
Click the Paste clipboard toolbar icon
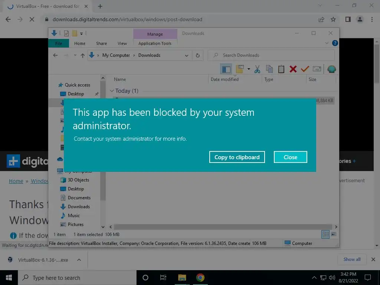281,69
